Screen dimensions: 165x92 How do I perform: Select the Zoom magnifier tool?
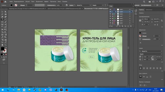[5, 45]
